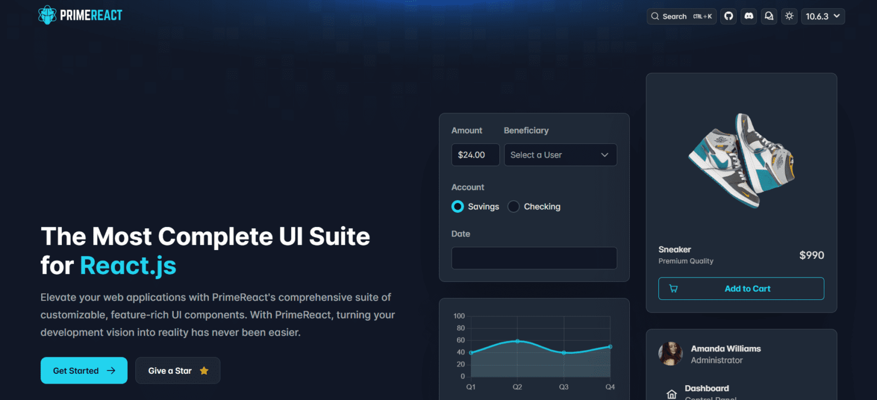Click the Beneficiary dropdown chevron
This screenshot has width=877, height=400.
tap(605, 155)
